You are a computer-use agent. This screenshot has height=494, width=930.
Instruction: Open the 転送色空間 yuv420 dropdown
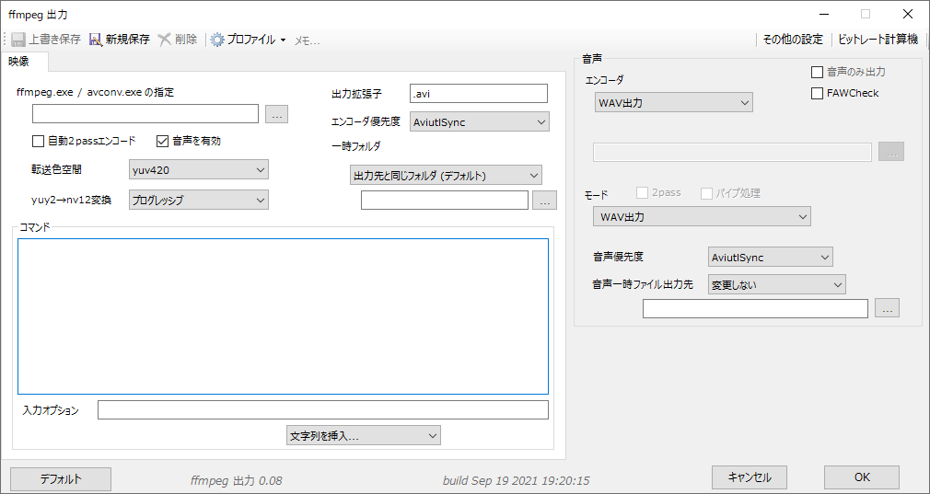pyautogui.click(x=198, y=170)
